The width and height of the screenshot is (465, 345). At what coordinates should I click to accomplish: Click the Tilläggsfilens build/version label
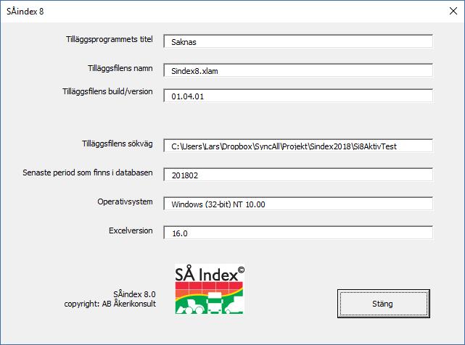[x=107, y=91]
